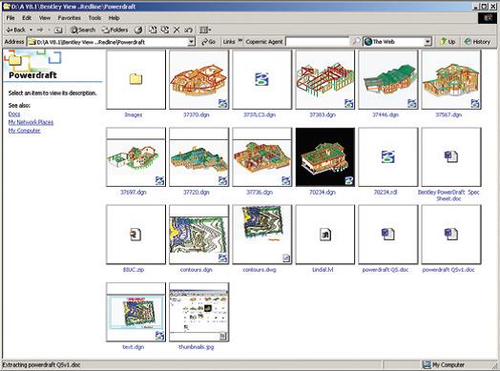Expand the Address bar dropdown arrow
500x371 pixels.
pyautogui.click(x=191, y=42)
